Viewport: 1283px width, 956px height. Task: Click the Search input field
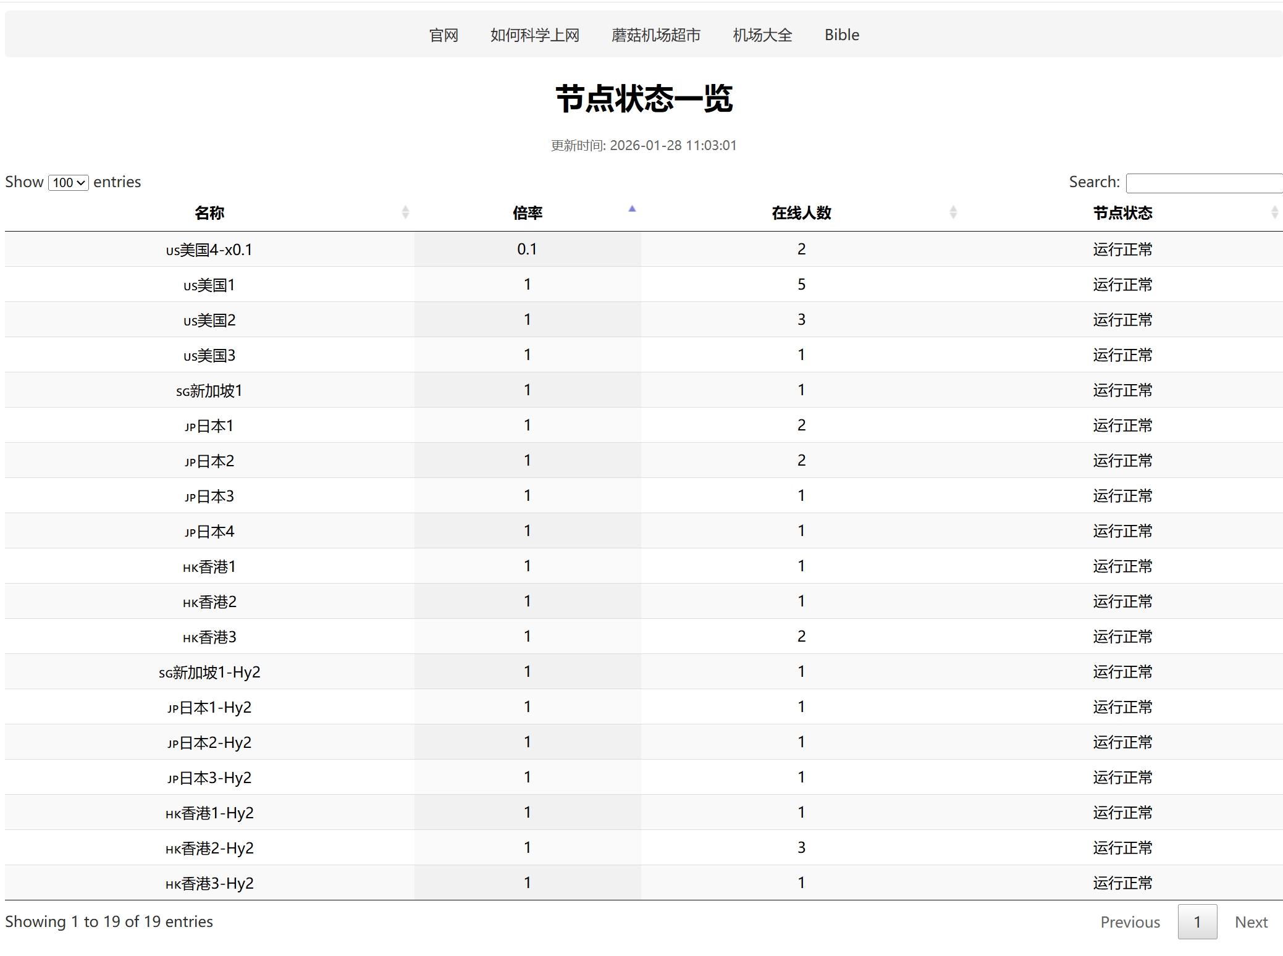point(1203,183)
